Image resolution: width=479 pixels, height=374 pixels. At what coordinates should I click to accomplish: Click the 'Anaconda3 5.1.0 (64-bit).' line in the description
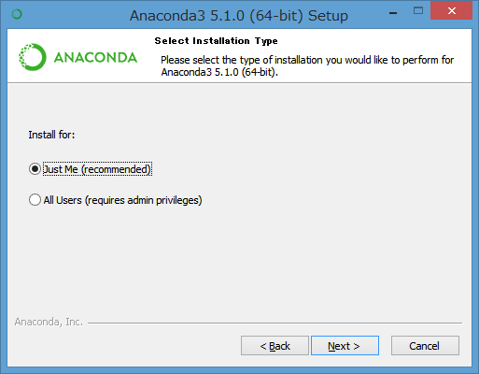219,72
